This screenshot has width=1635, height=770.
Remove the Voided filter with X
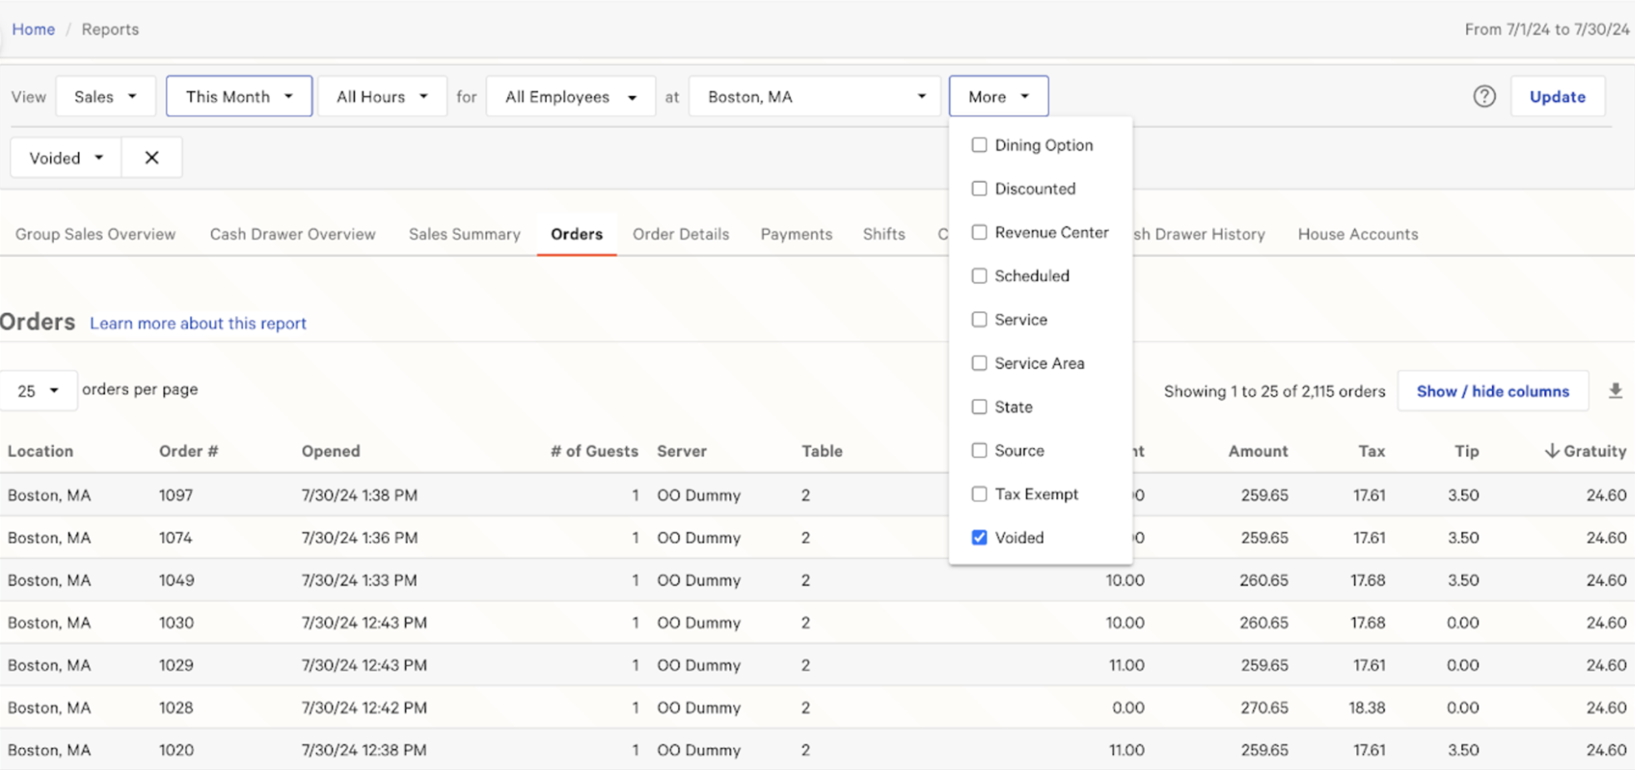pos(151,158)
